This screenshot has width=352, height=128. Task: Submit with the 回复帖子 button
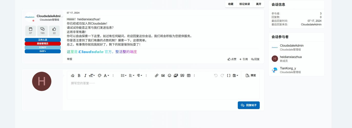tap(249, 105)
